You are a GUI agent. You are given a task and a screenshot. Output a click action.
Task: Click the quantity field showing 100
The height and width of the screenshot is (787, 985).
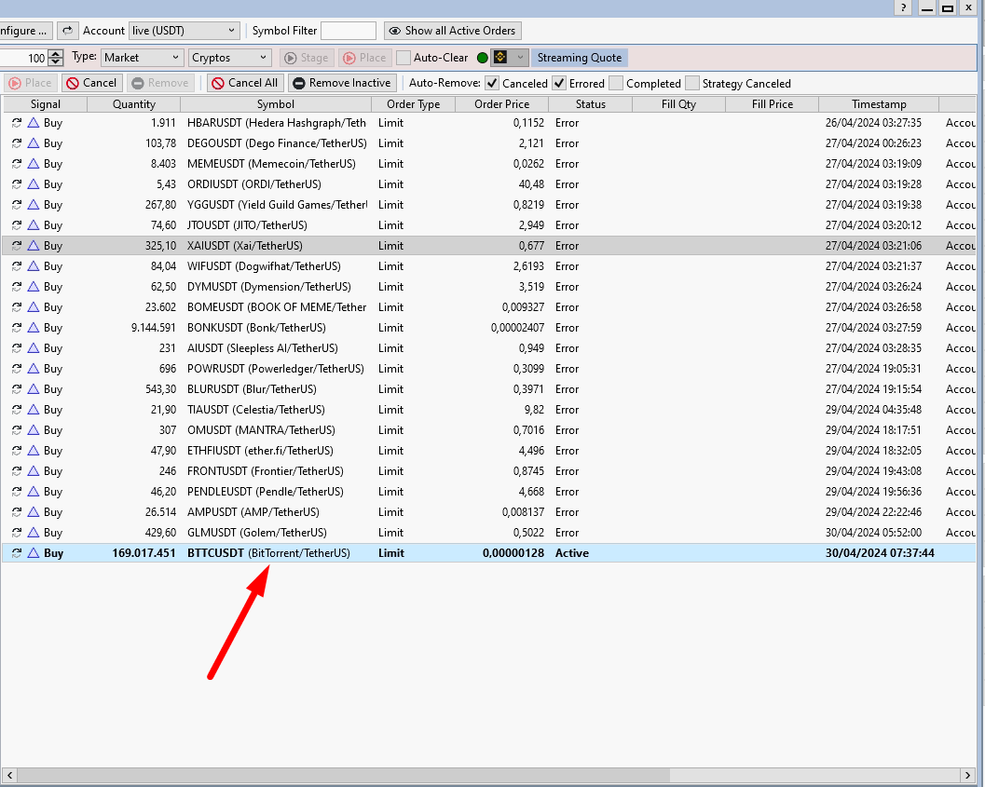[23, 58]
